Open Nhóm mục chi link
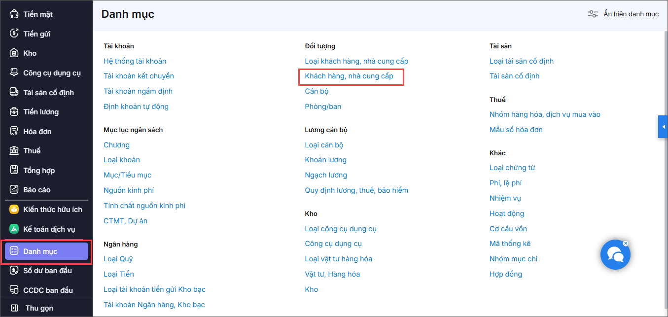668x317 pixels. tap(513, 259)
